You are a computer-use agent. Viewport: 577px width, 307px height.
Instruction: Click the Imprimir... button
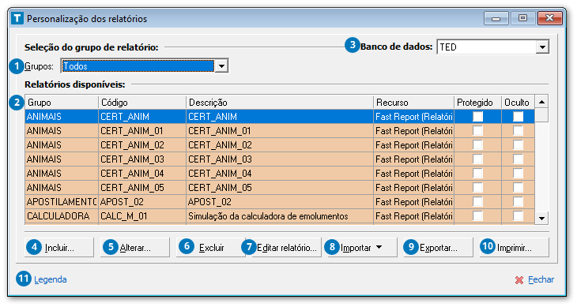tap(514, 248)
